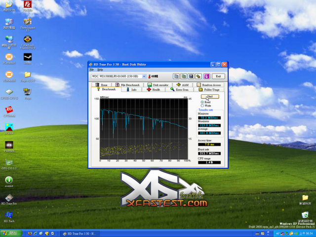Viewport: 316px width, 237px height.
Task: Click the CPU usage value field
Action: coord(209,162)
